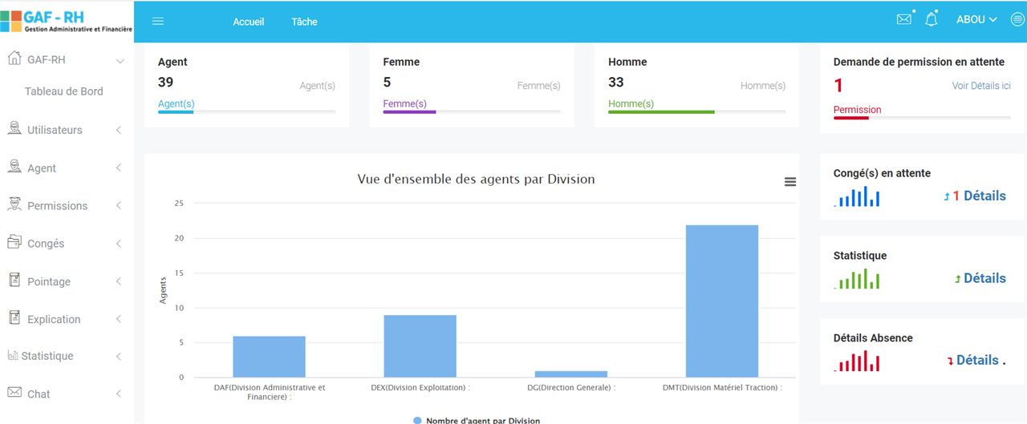
Task: Click the Chat envelope icon in sidebar
Action: [14, 393]
